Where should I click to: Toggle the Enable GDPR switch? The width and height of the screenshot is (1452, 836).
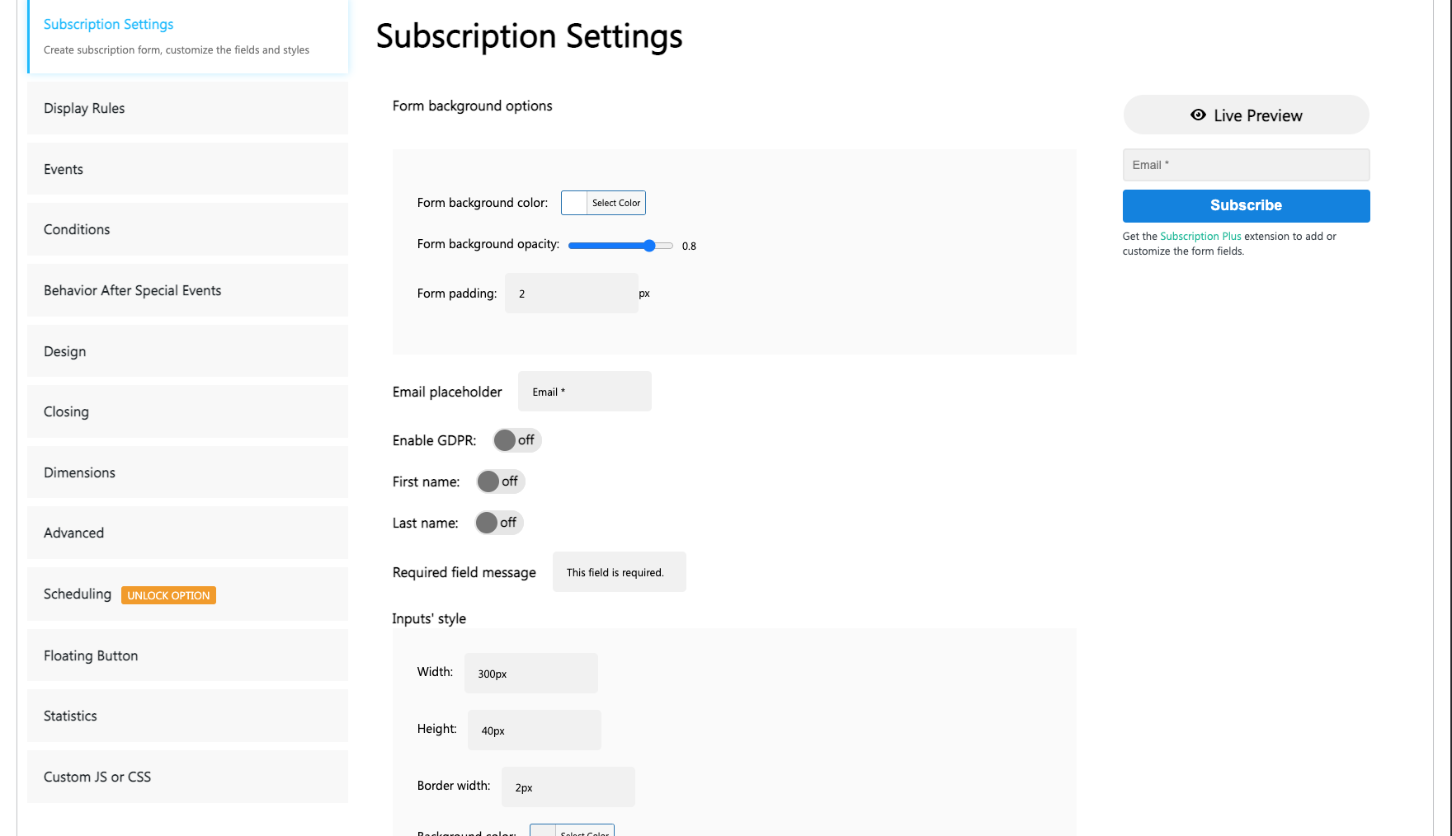coord(516,440)
